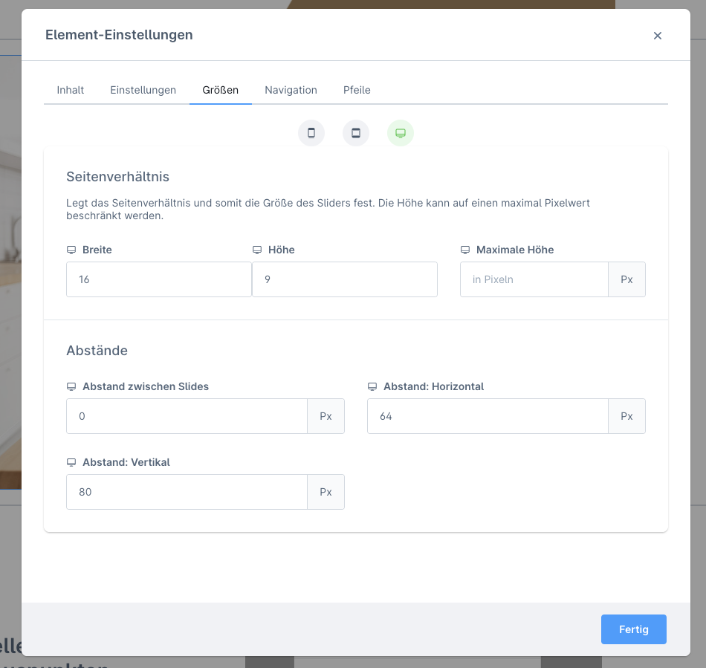Focus the Breite input field
Image resolution: width=706 pixels, height=668 pixels.
click(158, 279)
